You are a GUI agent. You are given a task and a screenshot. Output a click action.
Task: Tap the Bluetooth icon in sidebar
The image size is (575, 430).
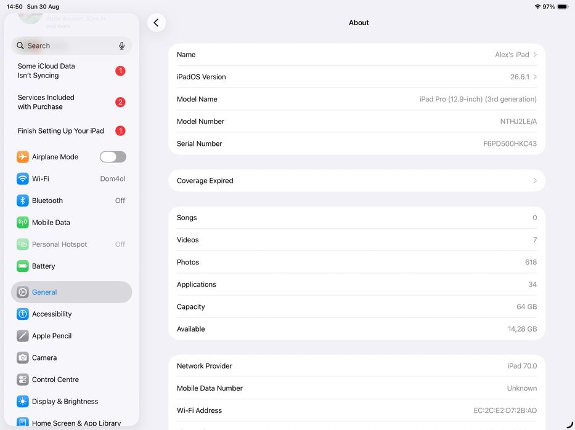tap(23, 201)
